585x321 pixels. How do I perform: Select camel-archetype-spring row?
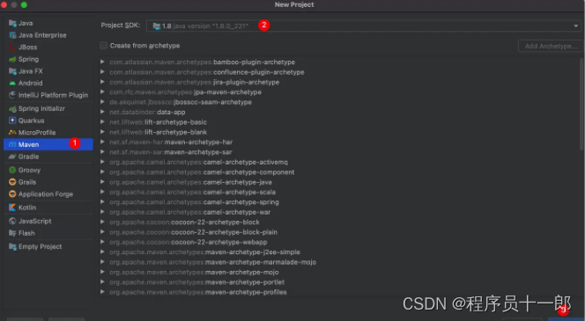338,202
